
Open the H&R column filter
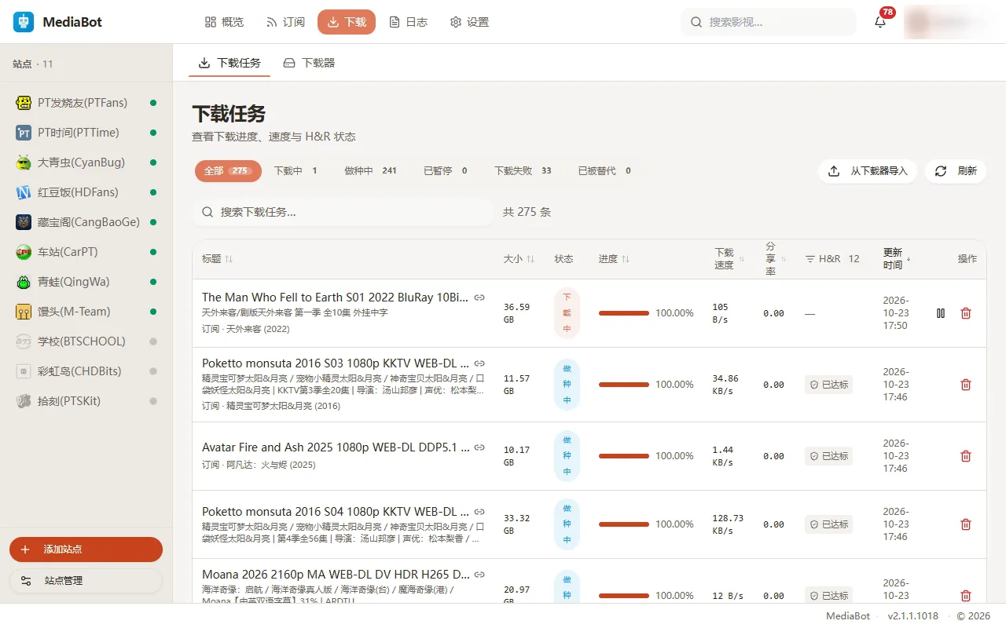[x=810, y=259]
